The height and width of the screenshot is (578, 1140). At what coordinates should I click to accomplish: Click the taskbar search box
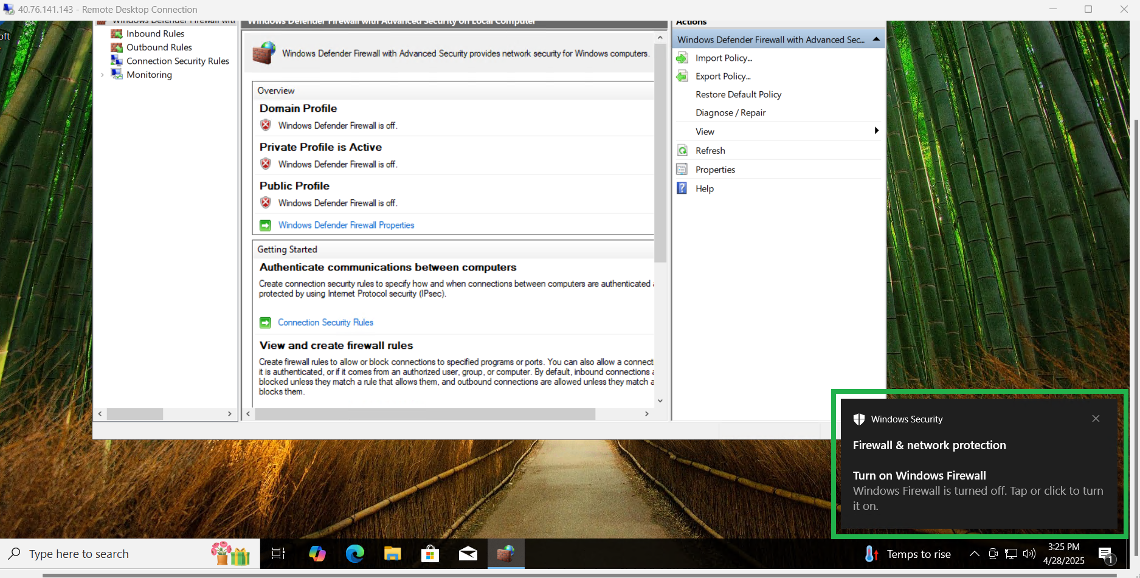click(x=130, y=554)
